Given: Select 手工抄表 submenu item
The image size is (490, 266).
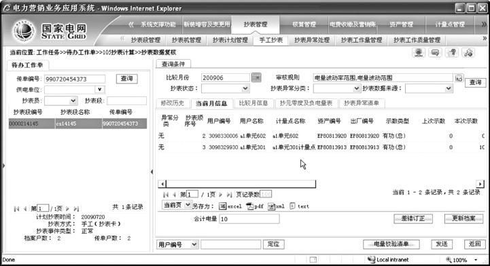Looking at the screenshot, I should [270, 40].
